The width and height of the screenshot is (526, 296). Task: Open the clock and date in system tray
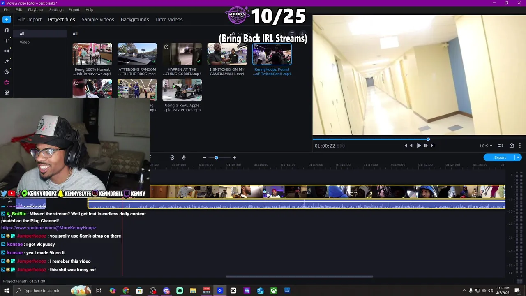point(503,291)
